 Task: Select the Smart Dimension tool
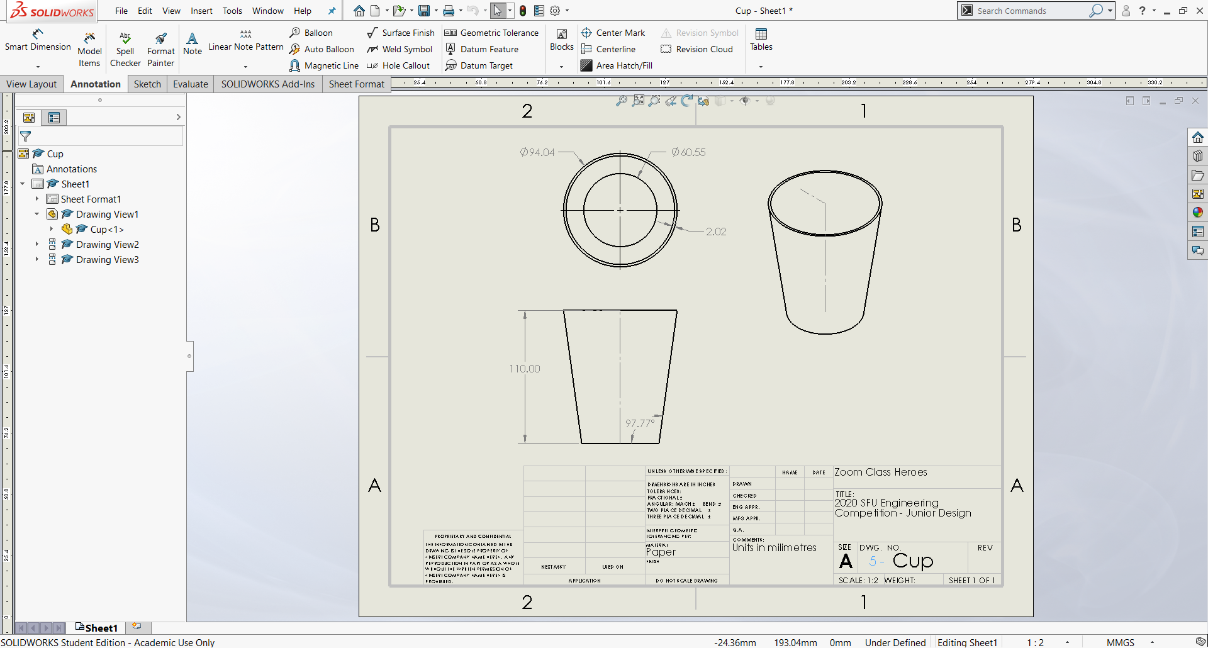(x=38, y=40)
